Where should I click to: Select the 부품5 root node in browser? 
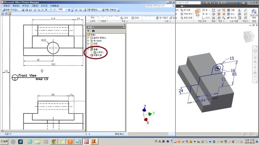click(x=91, y=35)
